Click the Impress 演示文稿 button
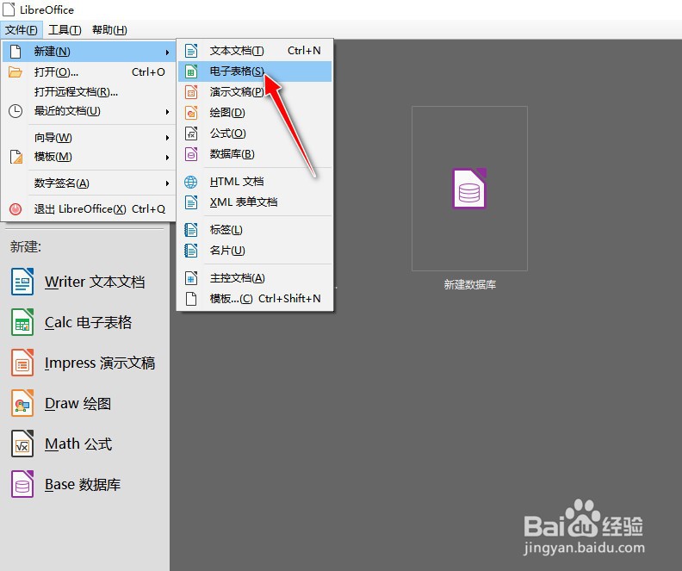This screenshot has width=682, height=571. pyautogui.click(x=83, y=363)
